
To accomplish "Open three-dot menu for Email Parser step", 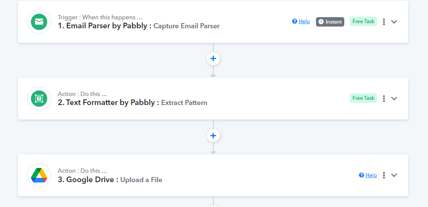I will tap(384, 22).
